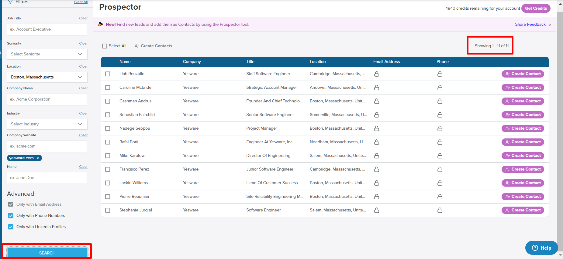Image resolution: width=563 pixels, height=259 pixels.
Task: Sort table by Location column header
Action: tap(318, 61)
